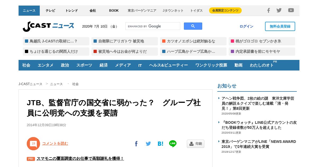This screenshot has width=318, height=167.
Task: Click the コメントを読む link
Action: pos(55,143)
